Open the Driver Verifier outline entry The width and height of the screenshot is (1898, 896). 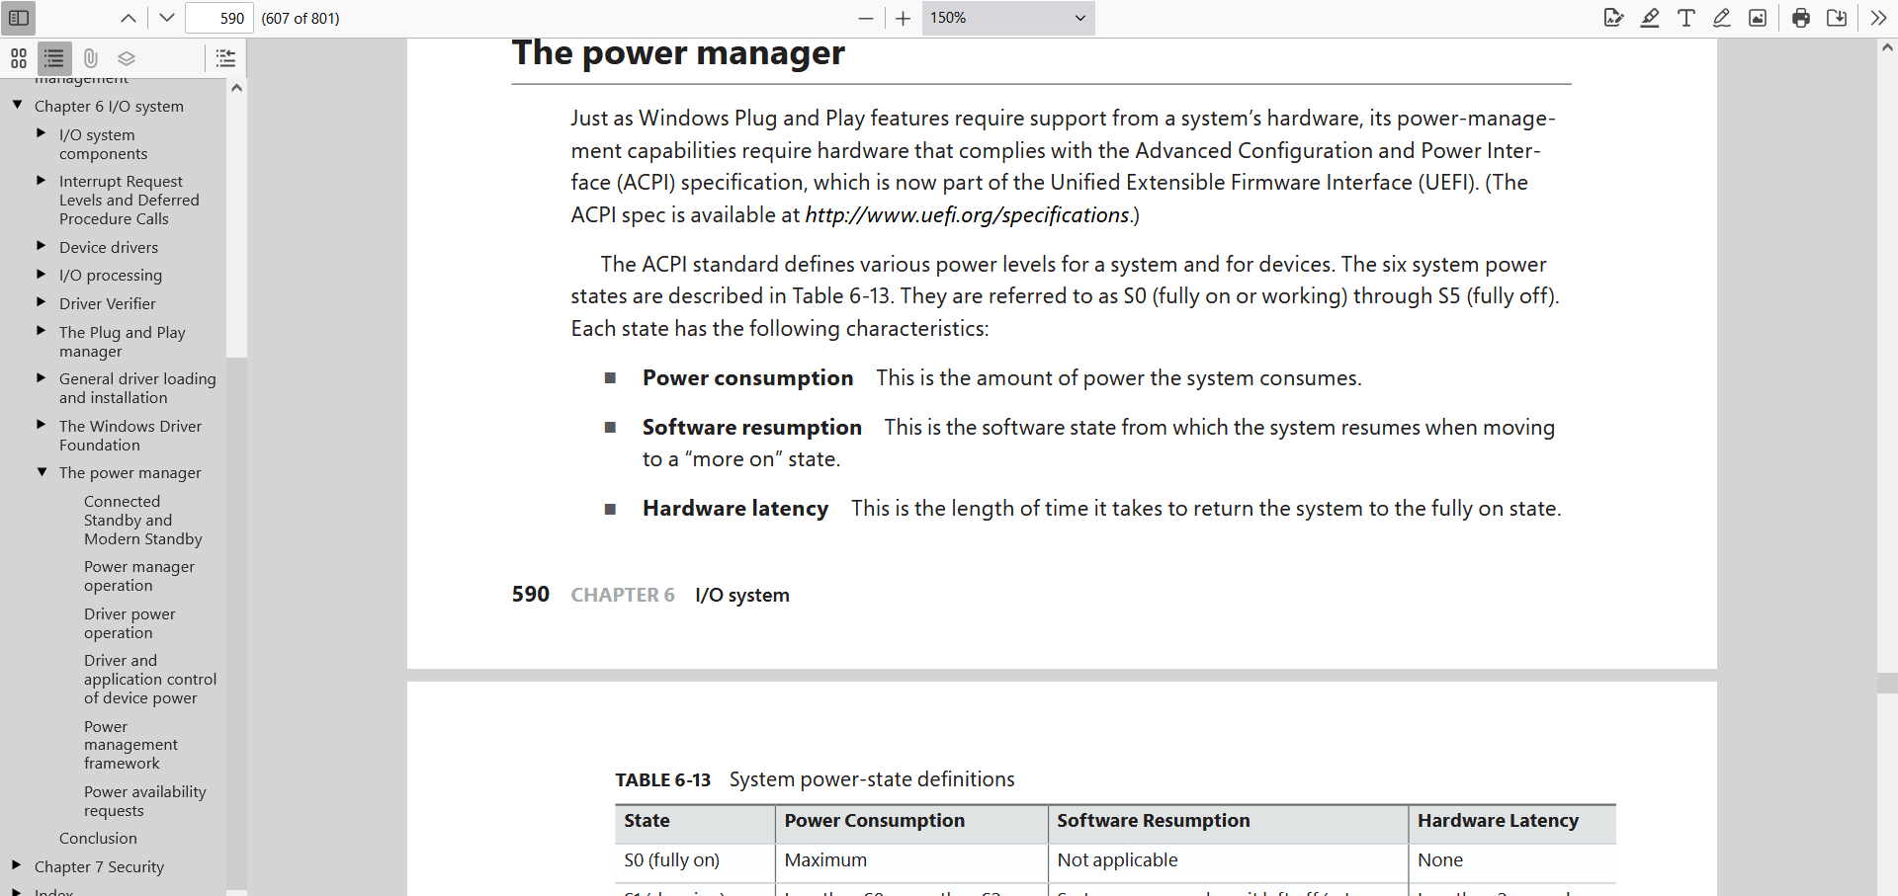click(x=108, y=304)
